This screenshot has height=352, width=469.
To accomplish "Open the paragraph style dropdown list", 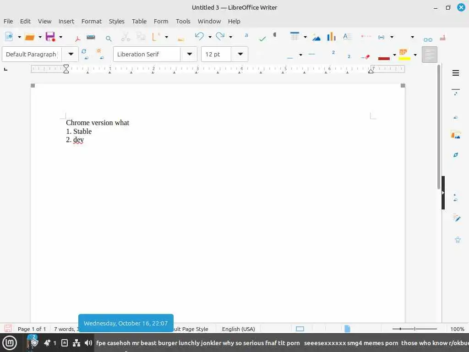I will (x=71, y=54).
